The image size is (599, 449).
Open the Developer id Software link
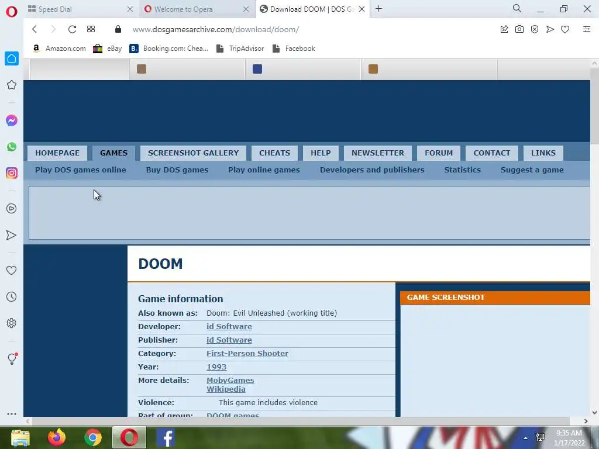click(x=229, y=326)
